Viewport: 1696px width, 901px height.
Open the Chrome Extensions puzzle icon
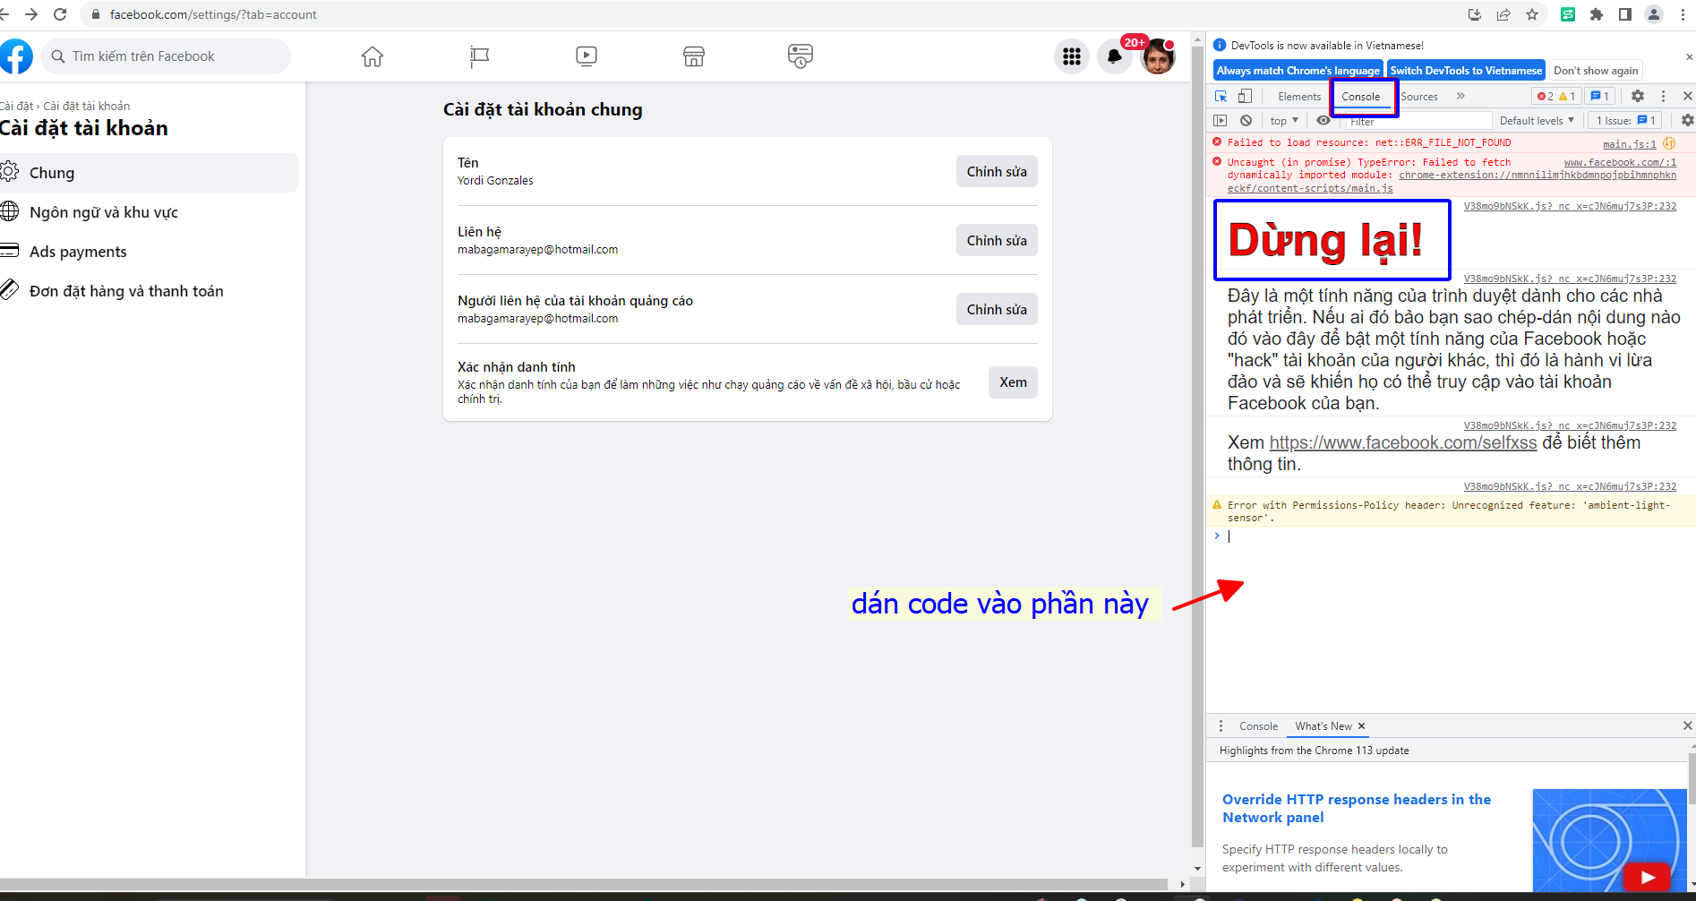1597,14
